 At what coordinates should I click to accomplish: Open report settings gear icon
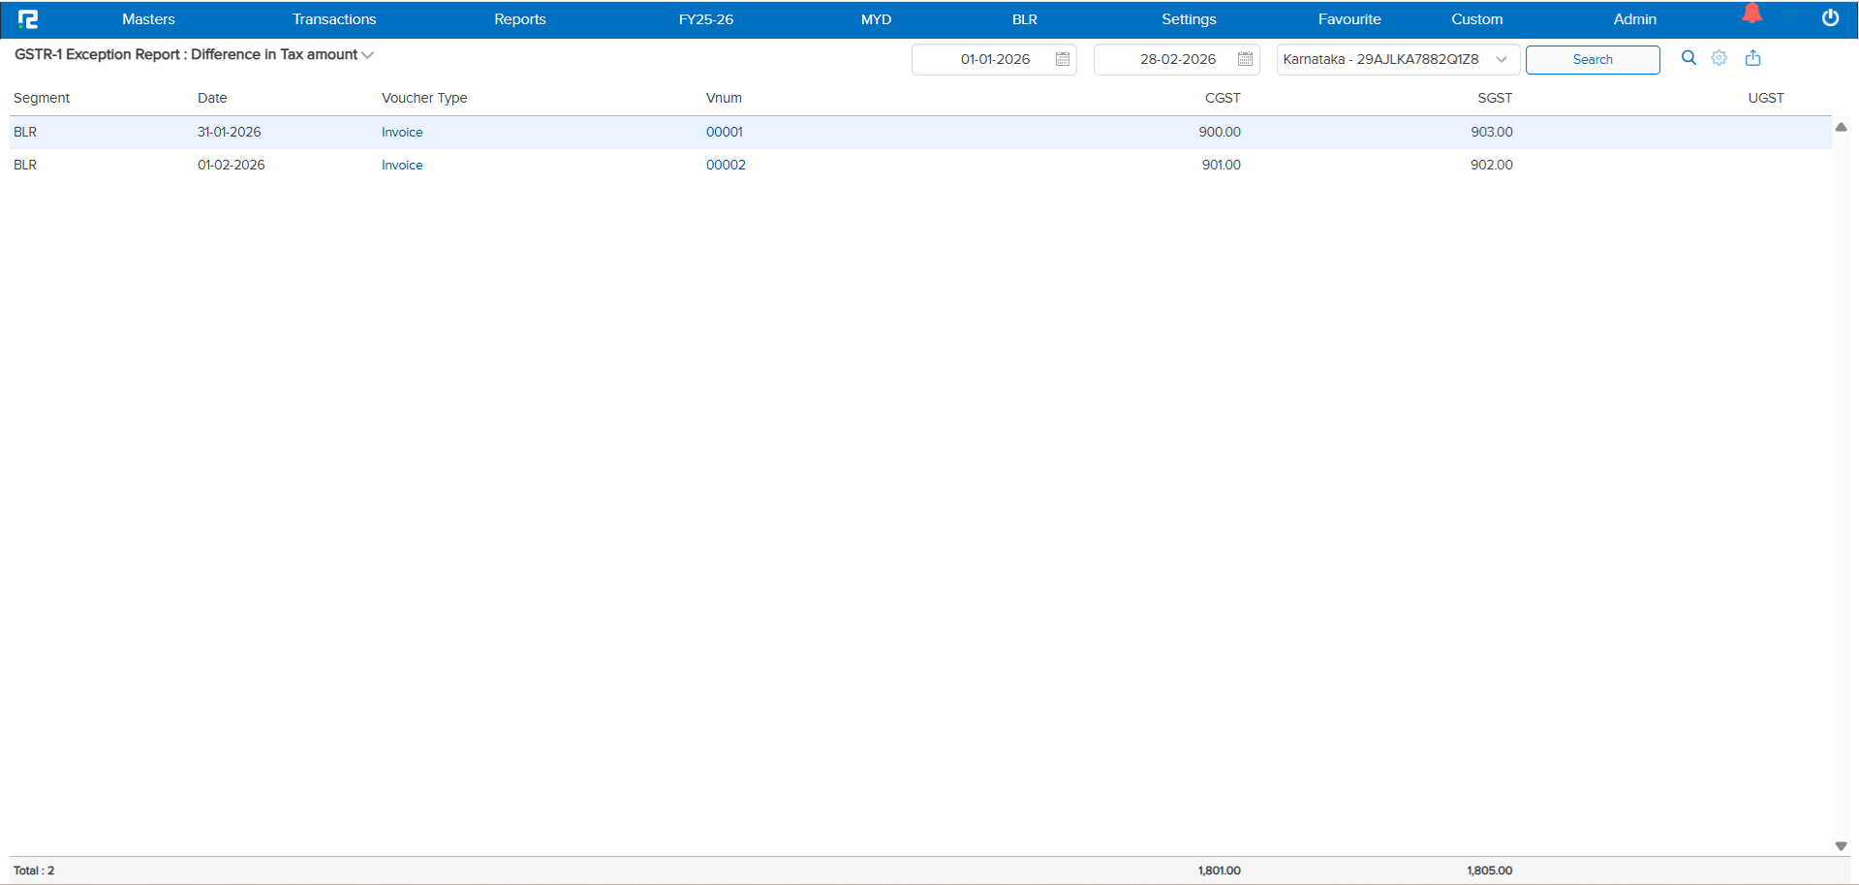pos(1720,58)
